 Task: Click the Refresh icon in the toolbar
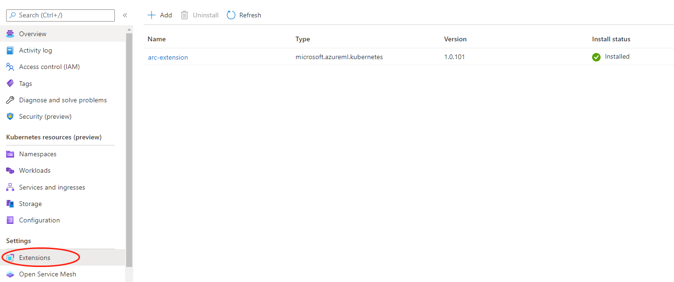tap(231, 15)
